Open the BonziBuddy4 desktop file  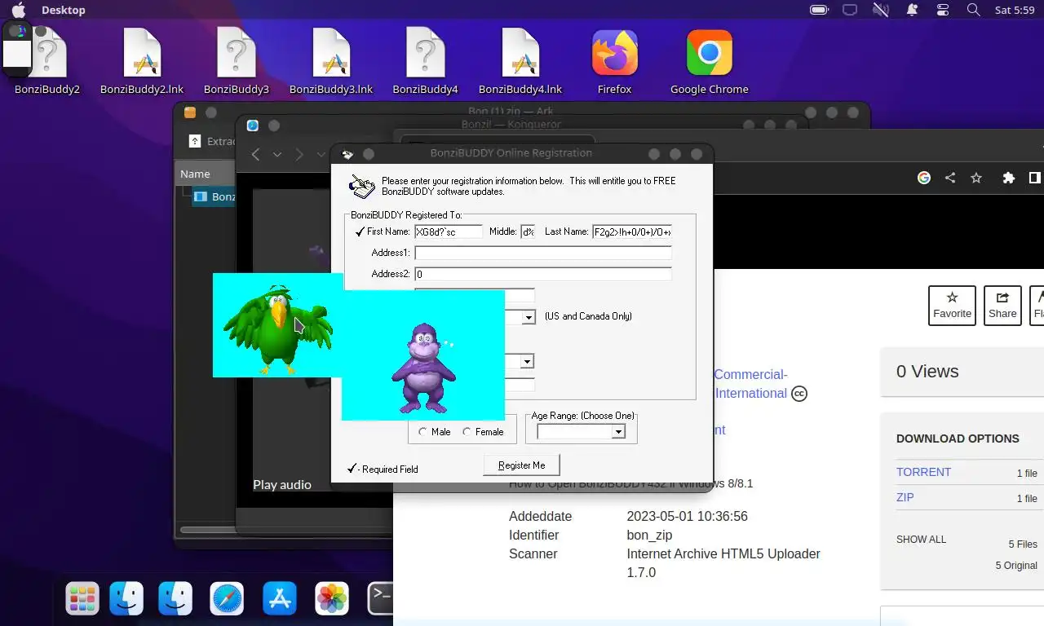point(426,61)
